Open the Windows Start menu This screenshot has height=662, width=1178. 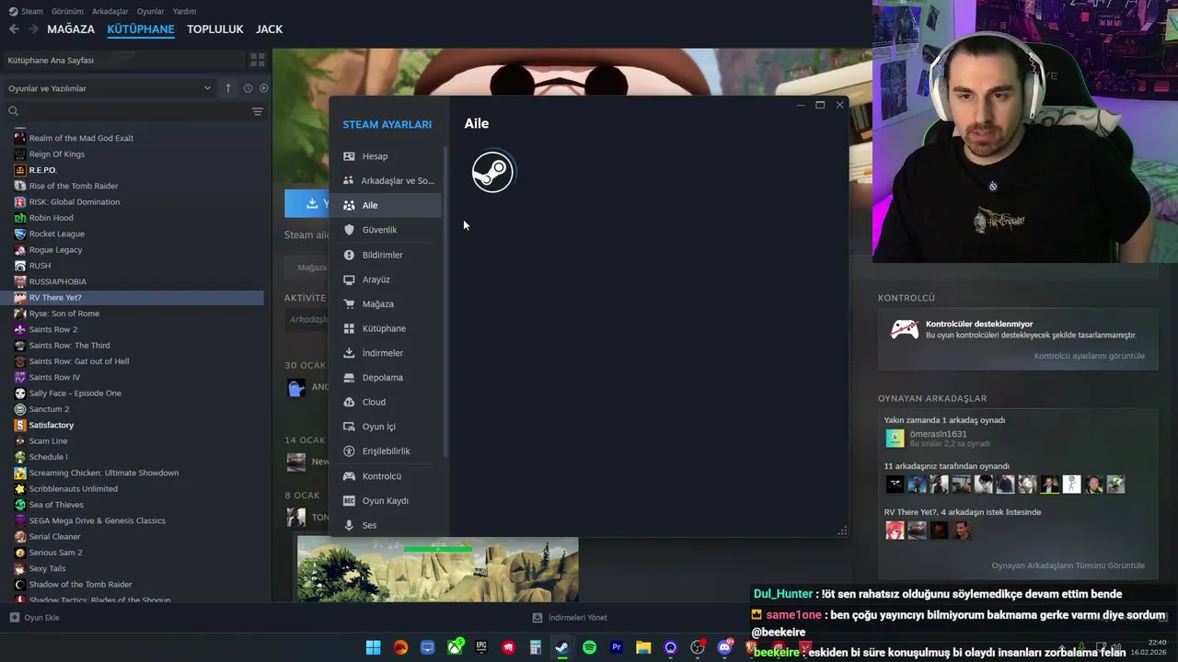click(374, 647)
